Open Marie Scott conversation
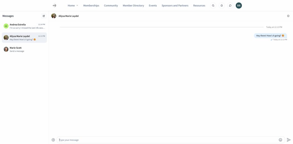293x144 pixels. (x=24, y=49)
